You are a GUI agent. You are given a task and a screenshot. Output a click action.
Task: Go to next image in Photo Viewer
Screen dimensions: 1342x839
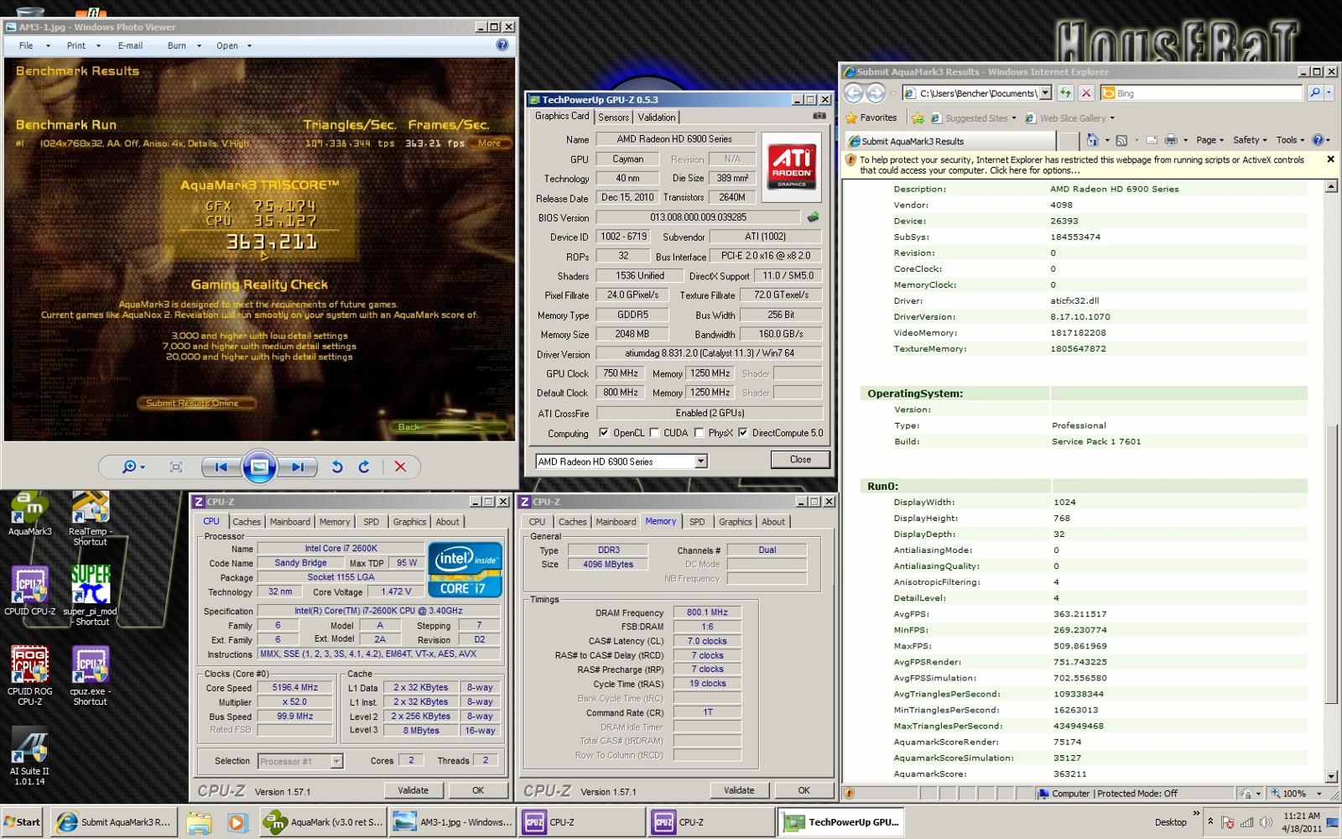coord(298,467)
